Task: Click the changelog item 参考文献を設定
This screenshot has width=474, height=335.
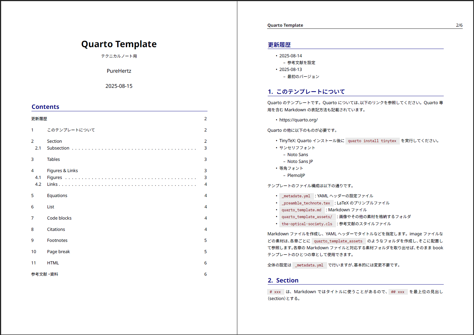Action: 301,63
